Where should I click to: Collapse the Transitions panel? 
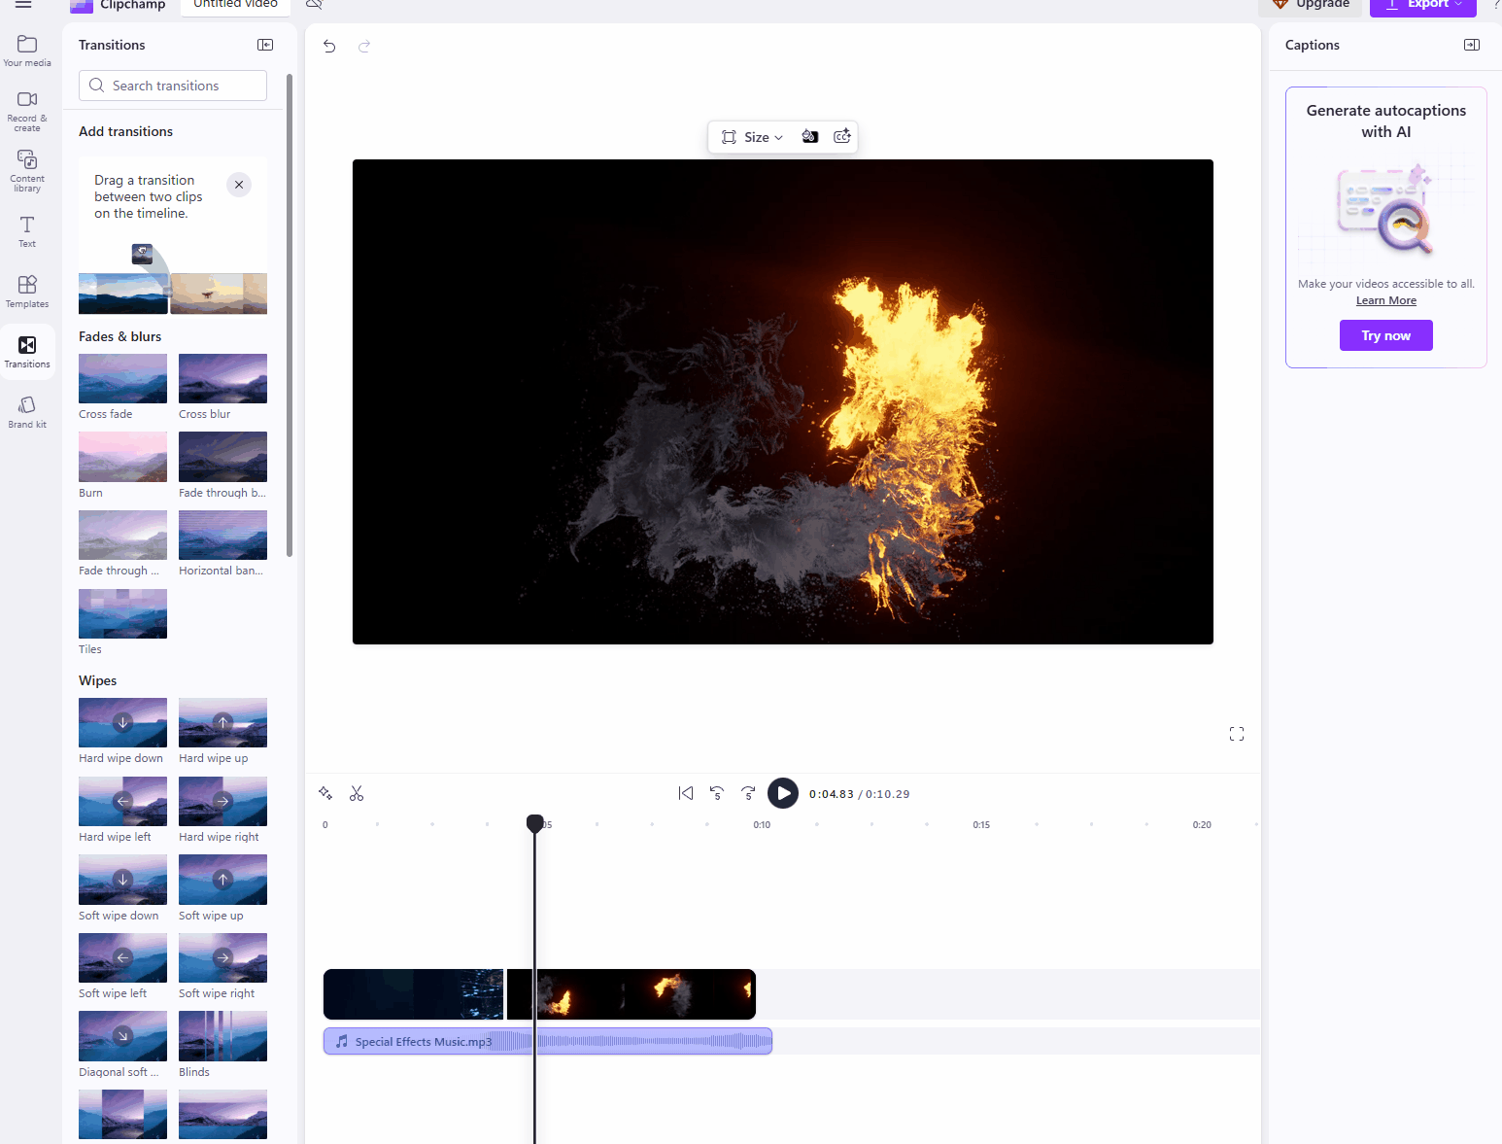(264, 45)
